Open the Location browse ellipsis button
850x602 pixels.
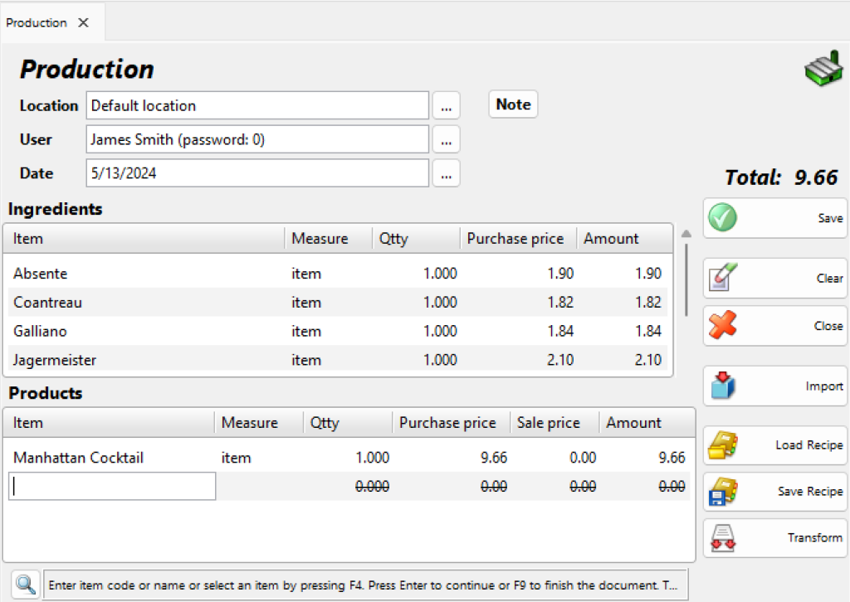446,106
